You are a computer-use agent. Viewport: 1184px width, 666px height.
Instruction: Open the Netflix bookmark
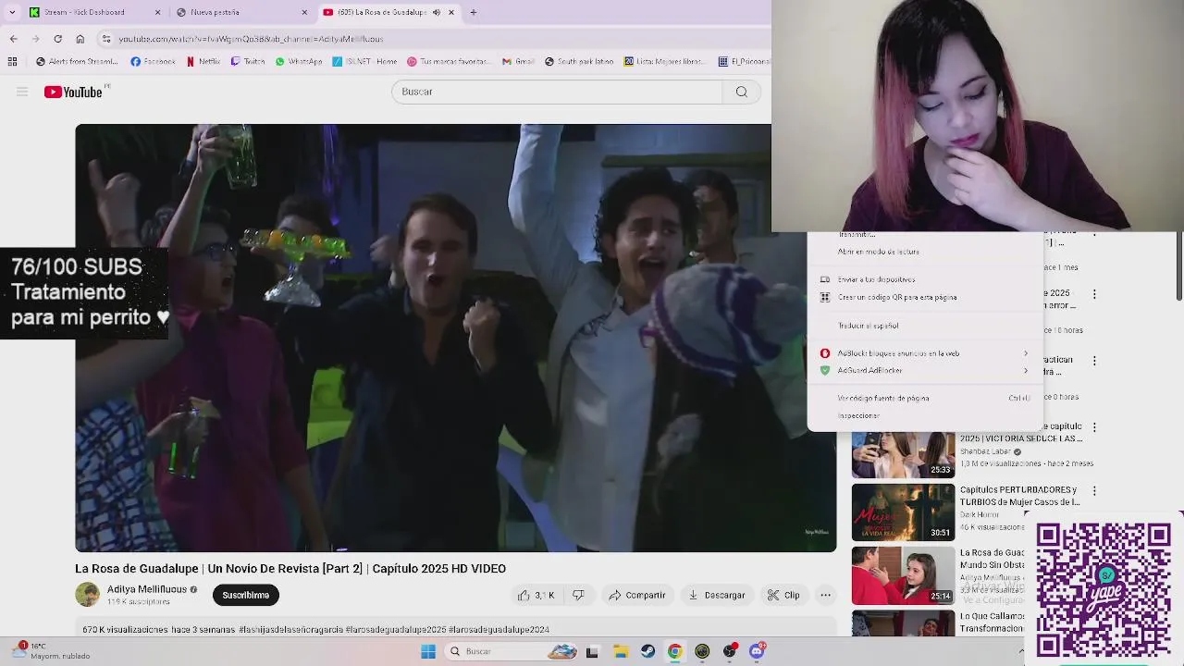tap(203, 62)
